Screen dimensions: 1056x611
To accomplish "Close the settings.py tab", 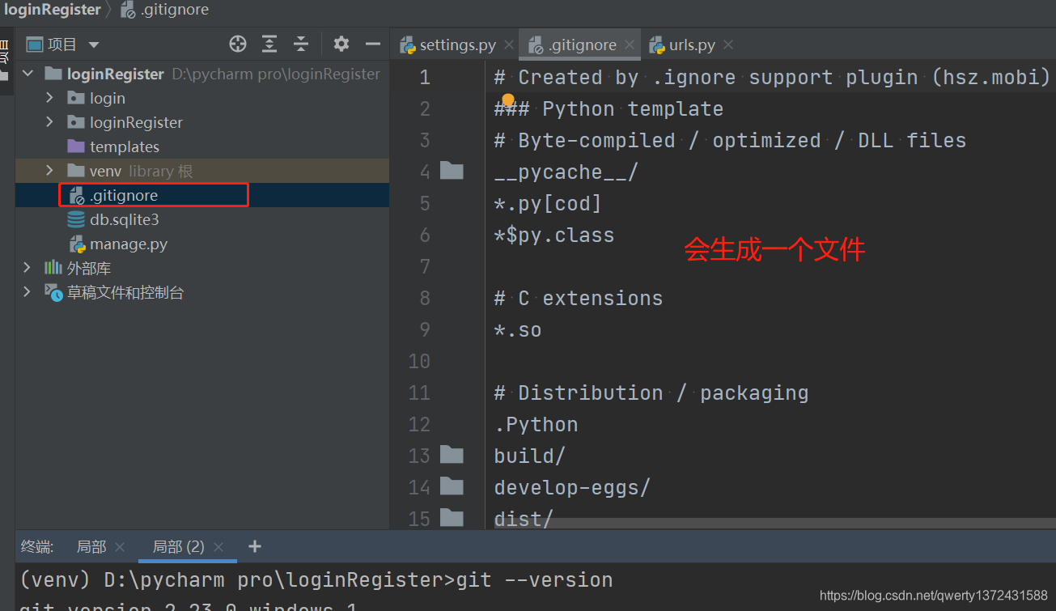I will point(508,45).
